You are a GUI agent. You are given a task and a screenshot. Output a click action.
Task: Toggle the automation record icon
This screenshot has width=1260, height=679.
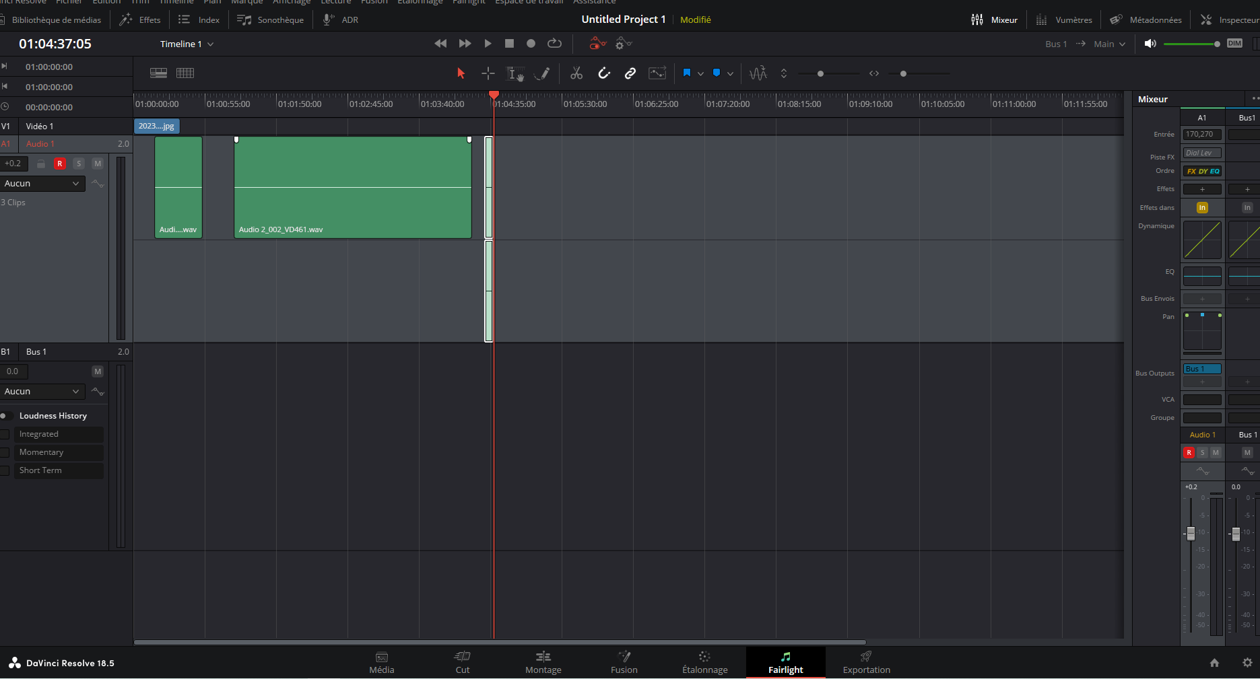(597, 44)
